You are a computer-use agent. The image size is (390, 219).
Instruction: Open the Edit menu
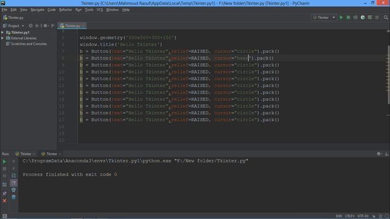(13, 10)
